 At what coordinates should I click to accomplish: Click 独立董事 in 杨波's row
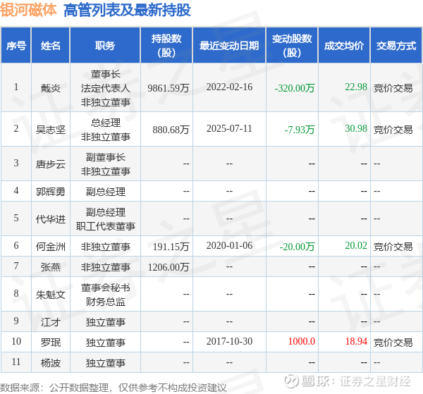106,363
